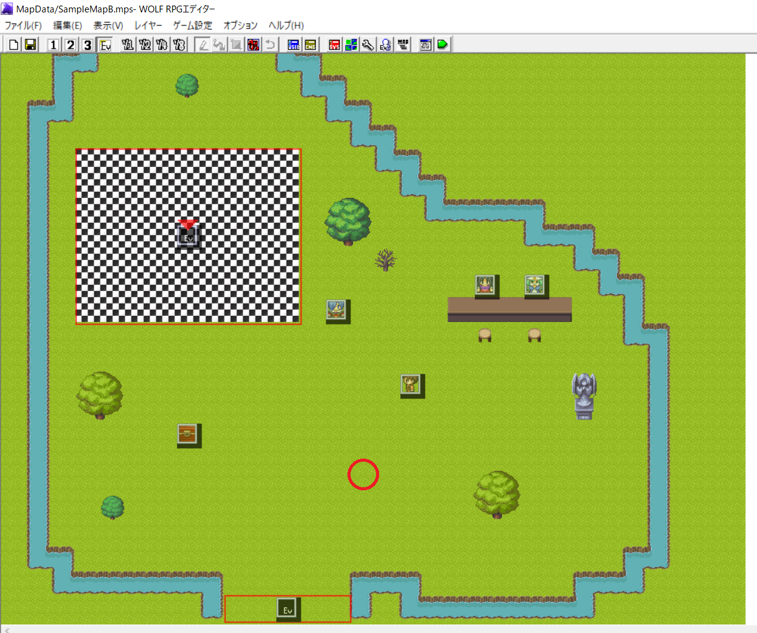Open the MAP selection icon

click(x=403, y=45)
